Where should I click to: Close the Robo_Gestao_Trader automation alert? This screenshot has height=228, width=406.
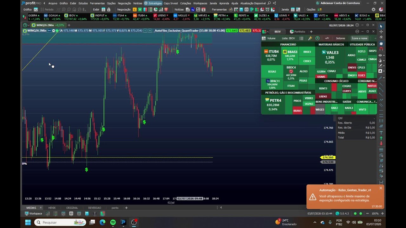[x=381, y=188]
